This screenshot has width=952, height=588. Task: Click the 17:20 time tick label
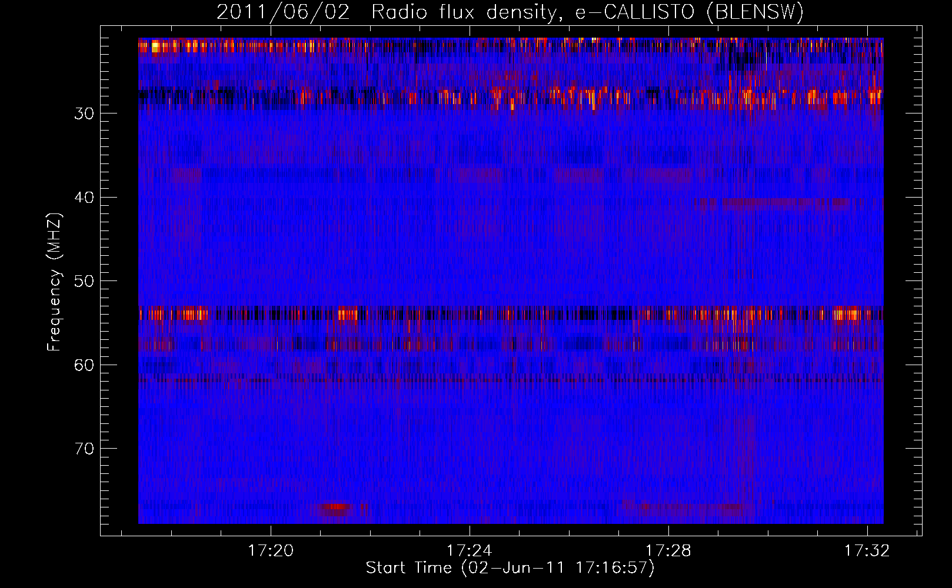tap(271, 551)
